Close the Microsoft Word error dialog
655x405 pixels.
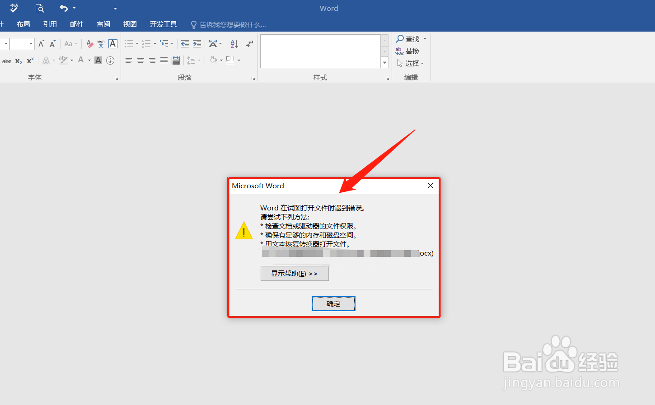(430, 186)
